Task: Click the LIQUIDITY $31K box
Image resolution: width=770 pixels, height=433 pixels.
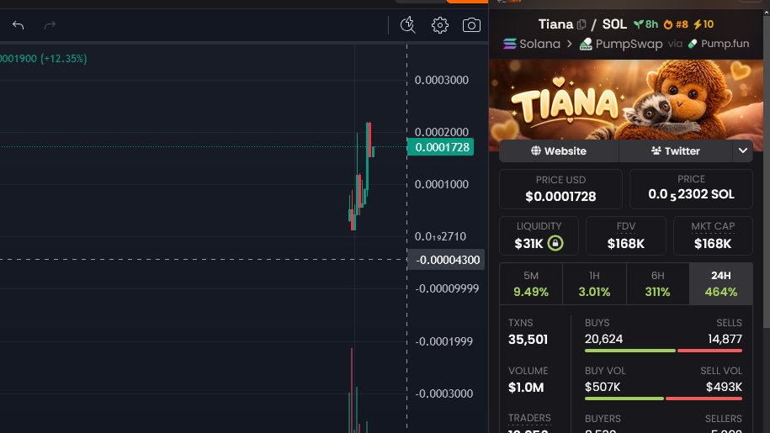Action: (539, 236)
